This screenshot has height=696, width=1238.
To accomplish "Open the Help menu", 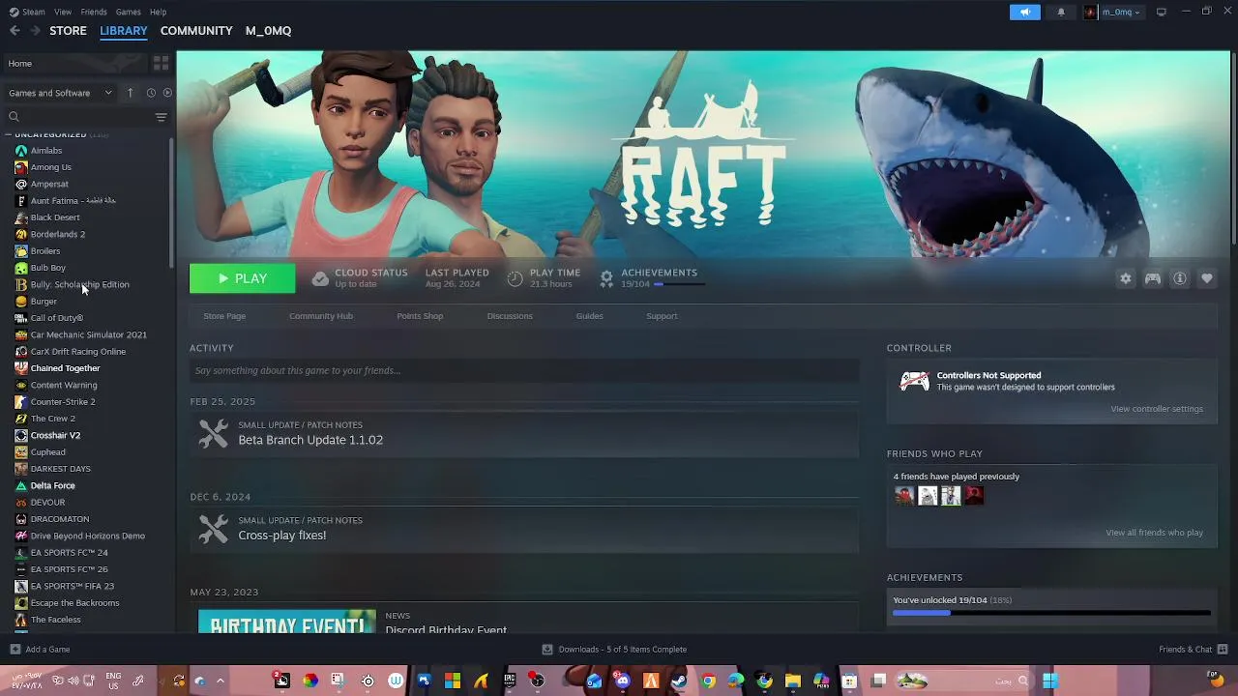I will (158, 12).
